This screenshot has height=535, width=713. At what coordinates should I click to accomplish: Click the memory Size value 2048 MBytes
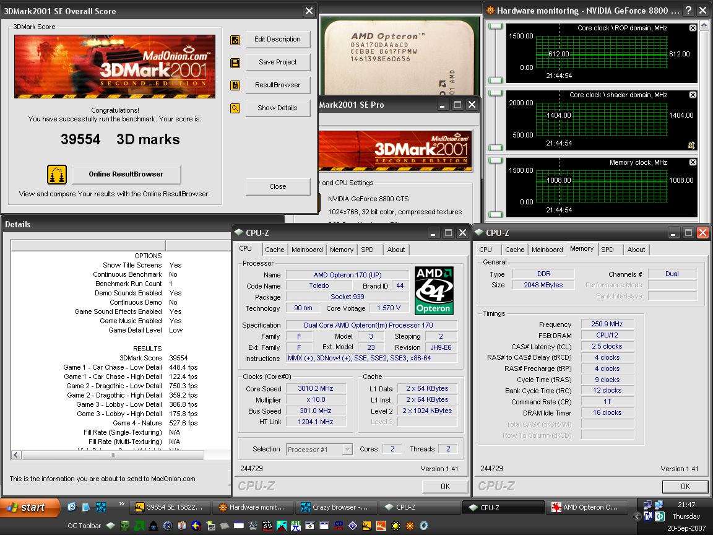[543, 285]
